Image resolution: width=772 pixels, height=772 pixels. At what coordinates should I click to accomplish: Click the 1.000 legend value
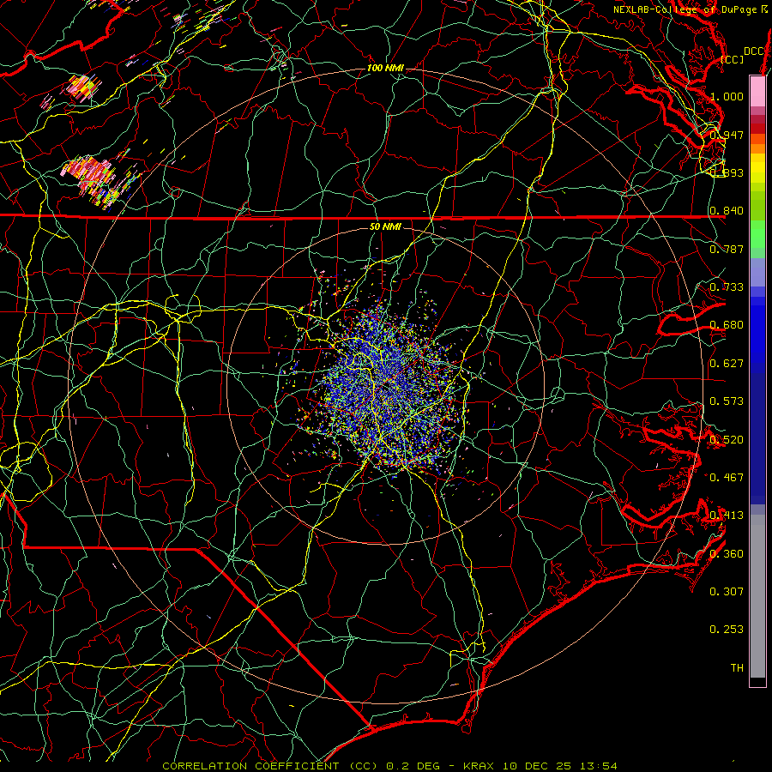coord(727,96)
